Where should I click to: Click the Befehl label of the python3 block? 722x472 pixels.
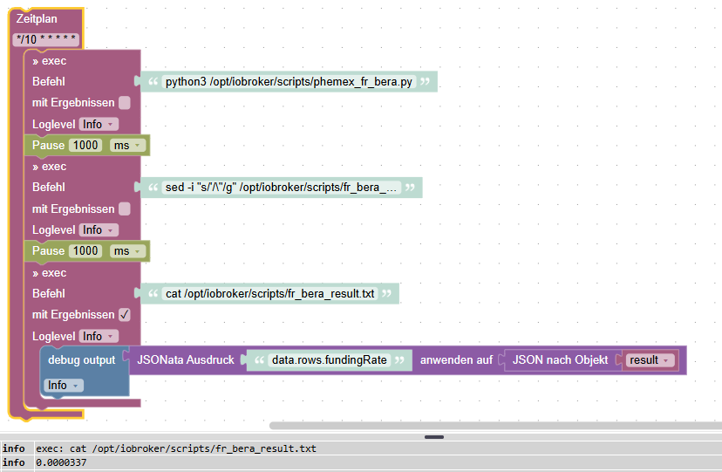click(48, 81)
